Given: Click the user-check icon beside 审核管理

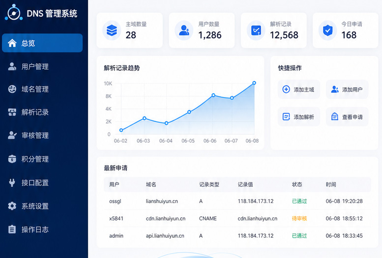Looking at the screenshot, I should click(12, 135).
